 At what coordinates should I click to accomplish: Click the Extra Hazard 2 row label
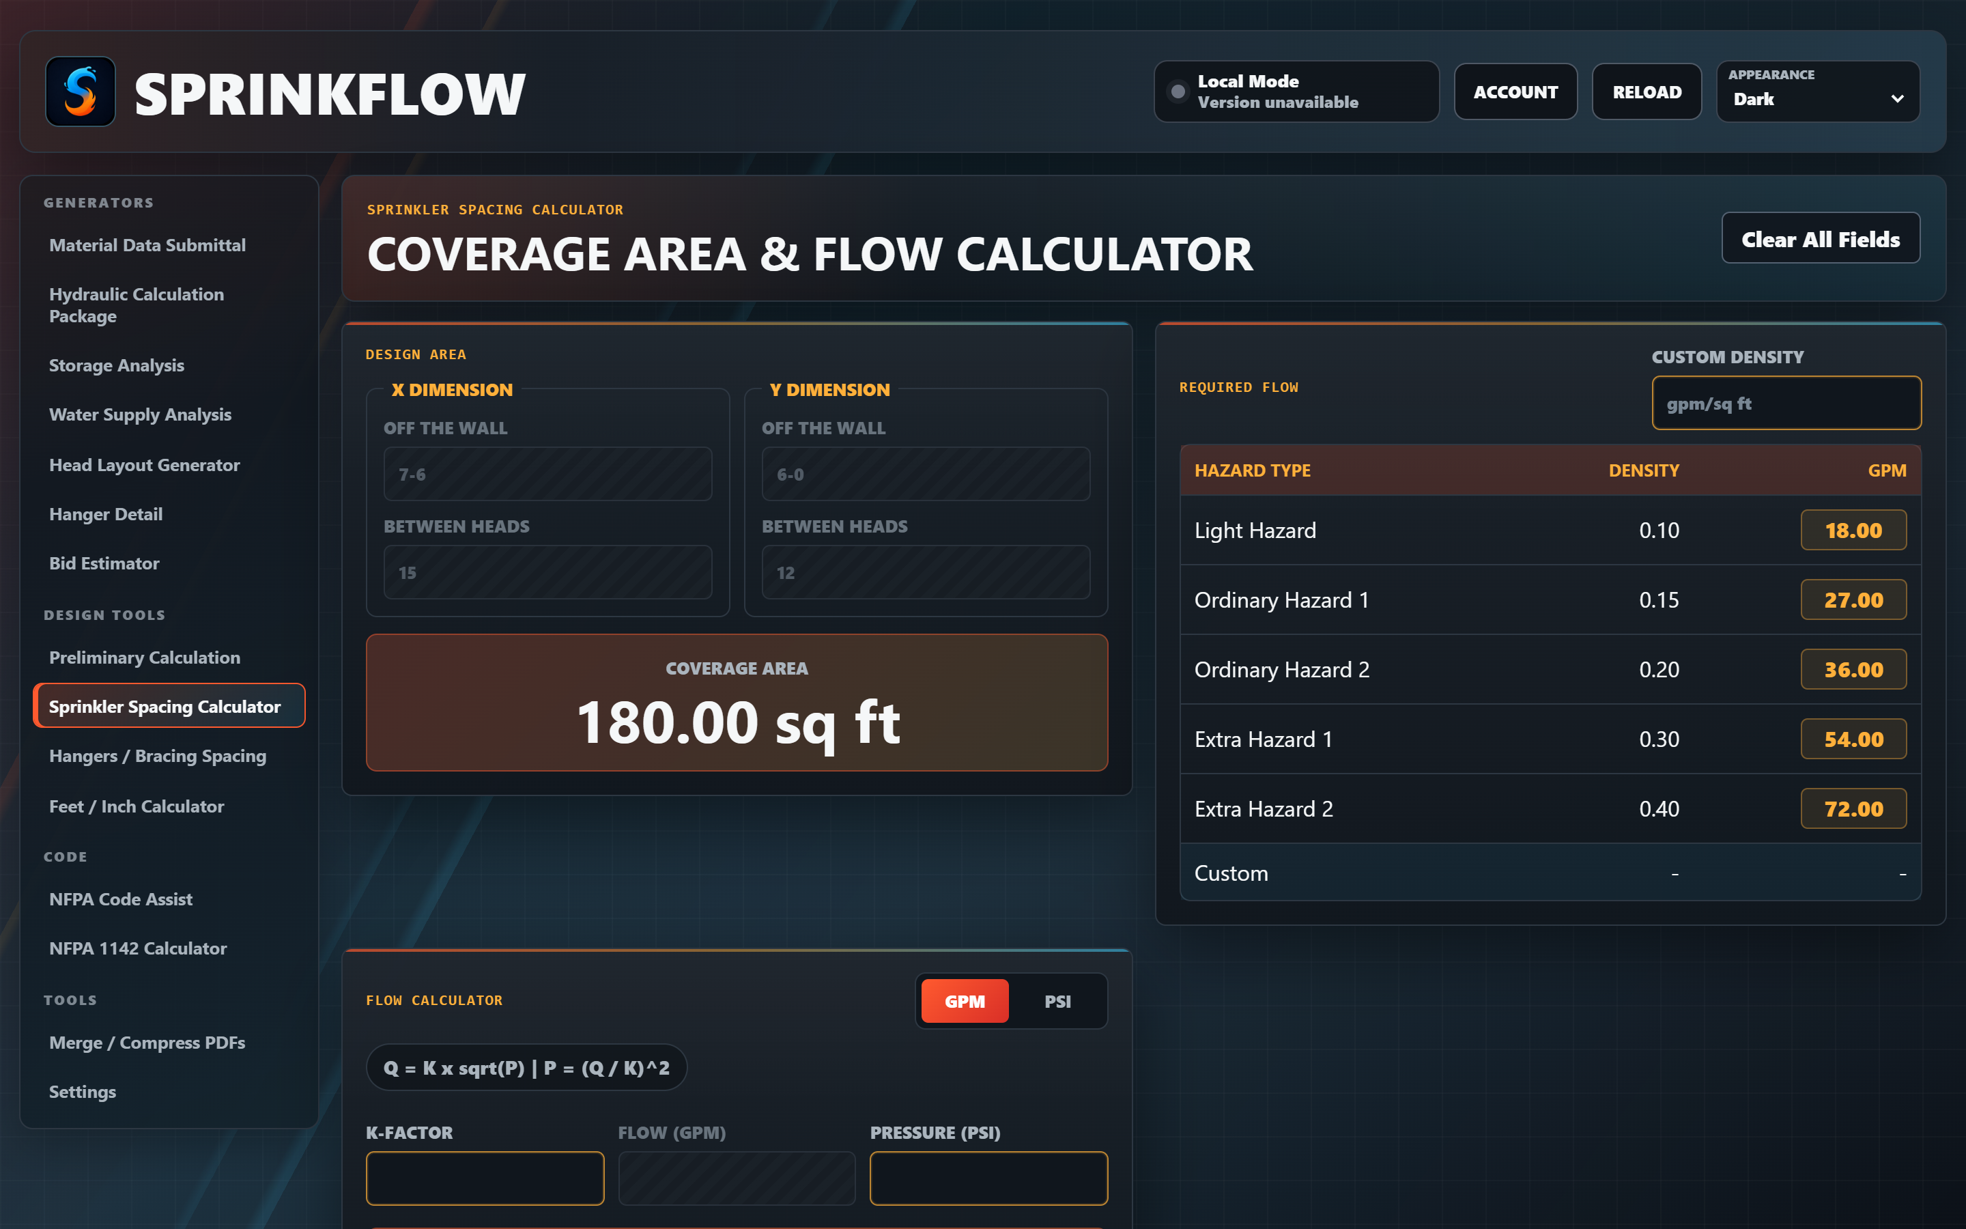[1264, 809]
